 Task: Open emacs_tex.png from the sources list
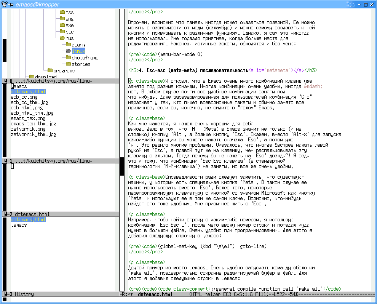[x=28, y=118]
